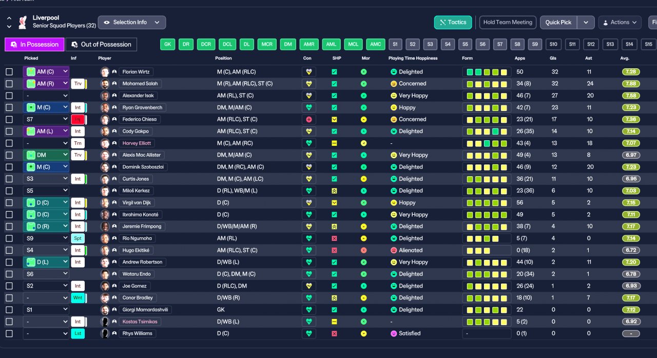Sort by the Playing Time Happiness column header
The image size is (657, 358).
point(413,58)
